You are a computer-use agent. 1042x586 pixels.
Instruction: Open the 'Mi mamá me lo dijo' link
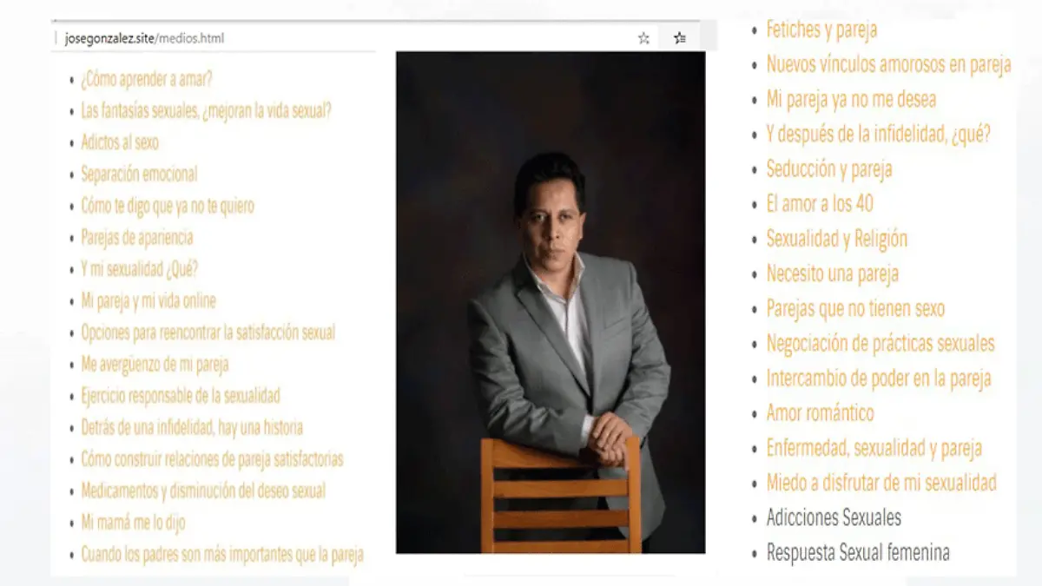tap(133, 523)
